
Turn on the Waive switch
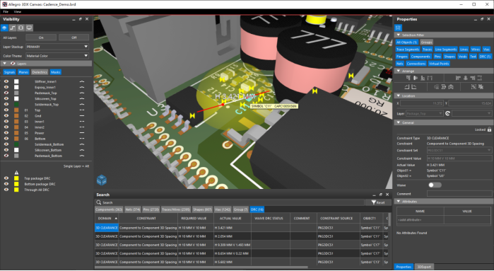435,185
